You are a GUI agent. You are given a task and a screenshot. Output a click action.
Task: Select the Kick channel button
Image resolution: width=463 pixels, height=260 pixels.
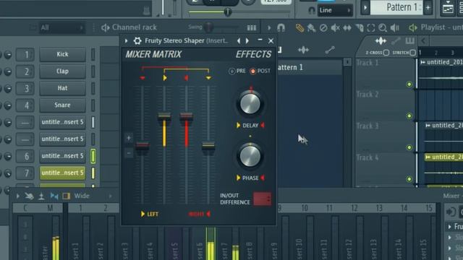tap(62, 54)
